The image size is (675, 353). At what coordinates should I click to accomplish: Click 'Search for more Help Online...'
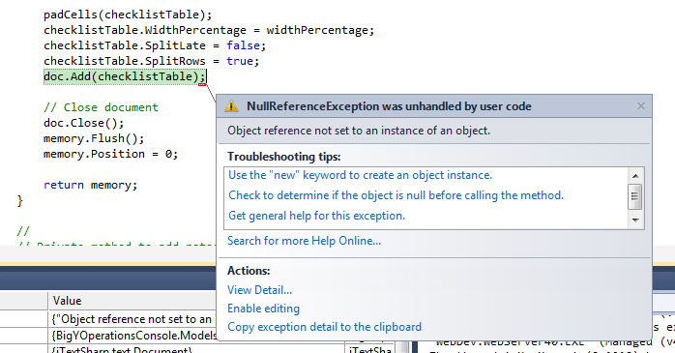click(304, 241)
